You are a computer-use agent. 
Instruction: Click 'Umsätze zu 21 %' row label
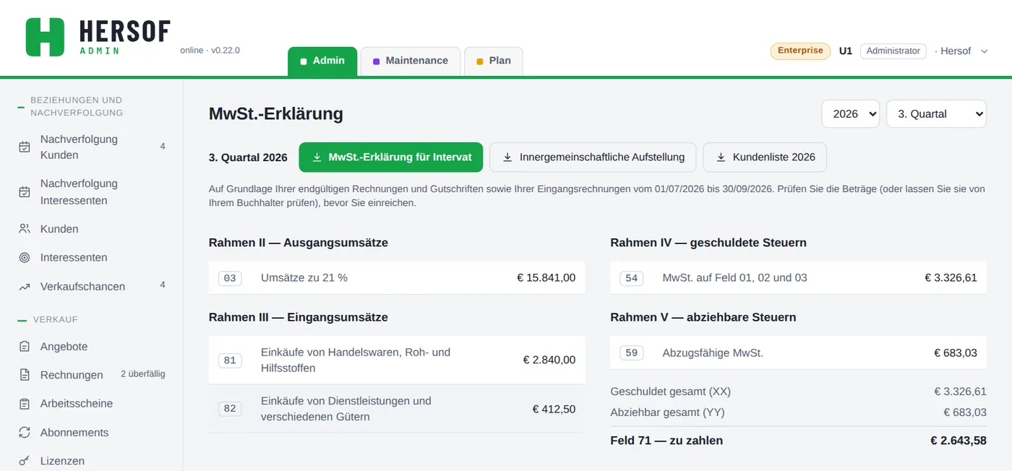pyautogui.click(x=304, y=277)
